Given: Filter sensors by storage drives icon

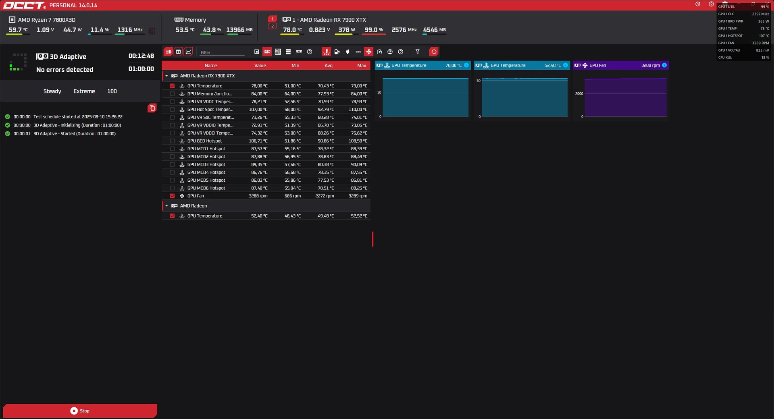Looking at the screenshot, I should [288, 52].
